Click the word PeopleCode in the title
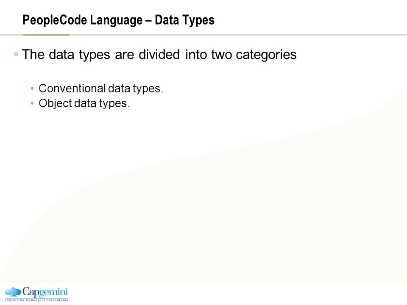Viewport: 407px width, 305px height. tap(55, 20)
